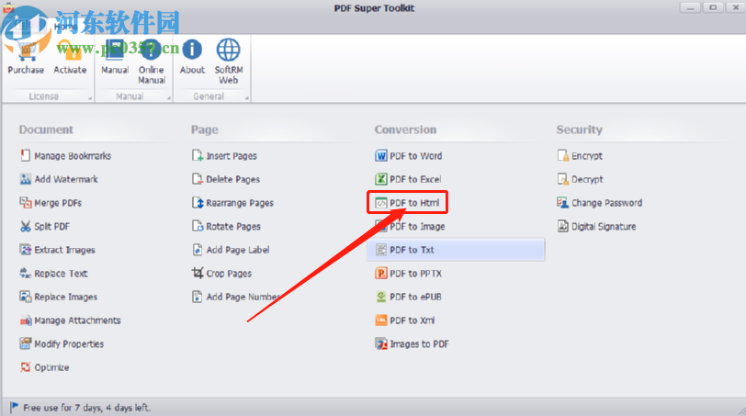Click the Activate license icon
Screen dimensions: 746x416
pyautogui.click(x=70, y=57)
